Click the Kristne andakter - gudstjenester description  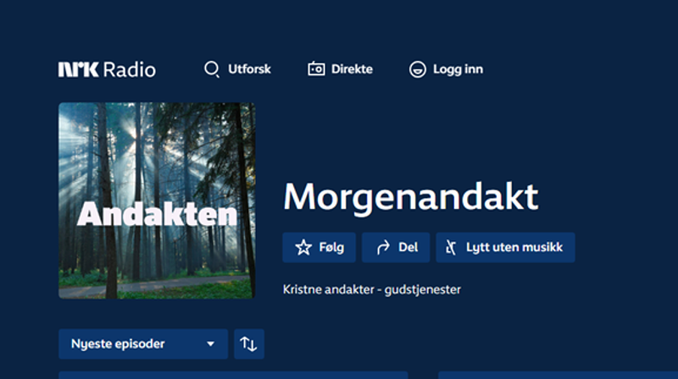[x=371, y=290]
